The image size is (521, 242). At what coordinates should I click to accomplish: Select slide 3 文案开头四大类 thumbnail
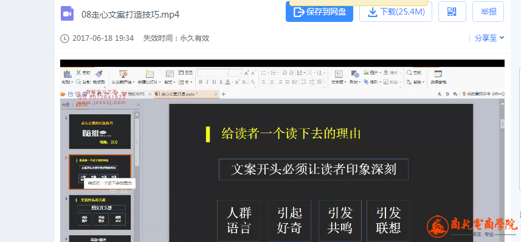tap(100, 212)
